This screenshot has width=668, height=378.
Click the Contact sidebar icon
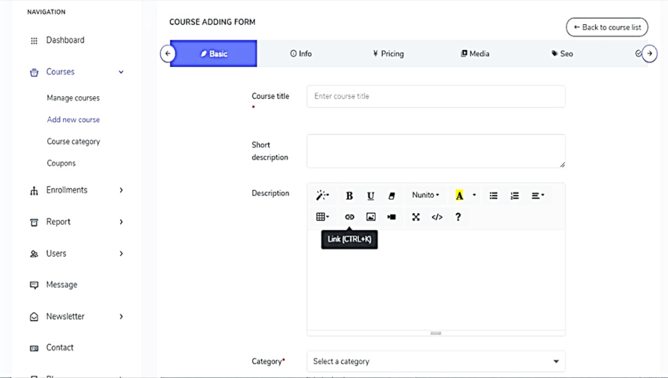(x=34, y=348)
